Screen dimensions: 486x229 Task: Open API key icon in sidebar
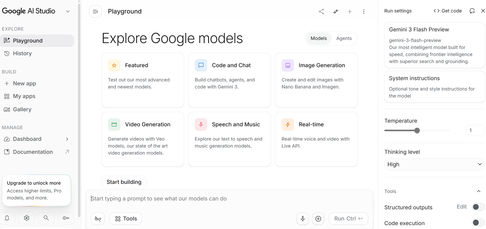click(x=66, y=218)
